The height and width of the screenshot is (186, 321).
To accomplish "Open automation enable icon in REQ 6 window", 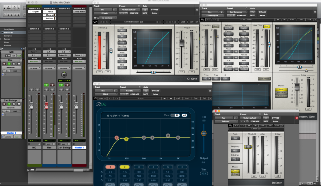I will [145, 91].
